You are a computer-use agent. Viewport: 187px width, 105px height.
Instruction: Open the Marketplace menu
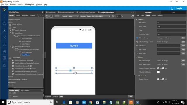[30, 5]
